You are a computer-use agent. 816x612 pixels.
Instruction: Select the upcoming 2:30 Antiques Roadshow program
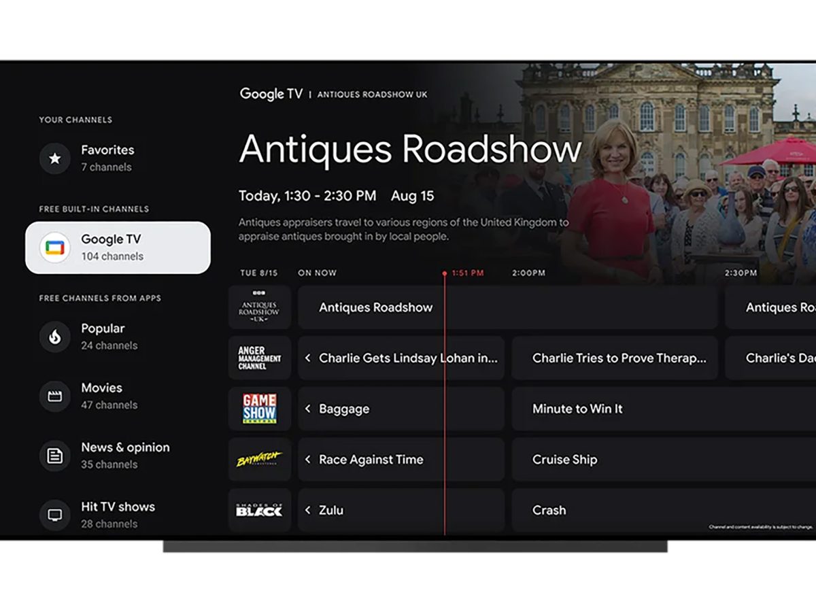click(770, 307)
